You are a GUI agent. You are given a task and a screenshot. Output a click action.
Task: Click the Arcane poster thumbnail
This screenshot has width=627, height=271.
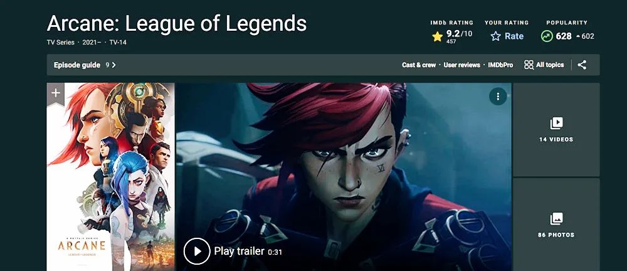coord(111,177)
